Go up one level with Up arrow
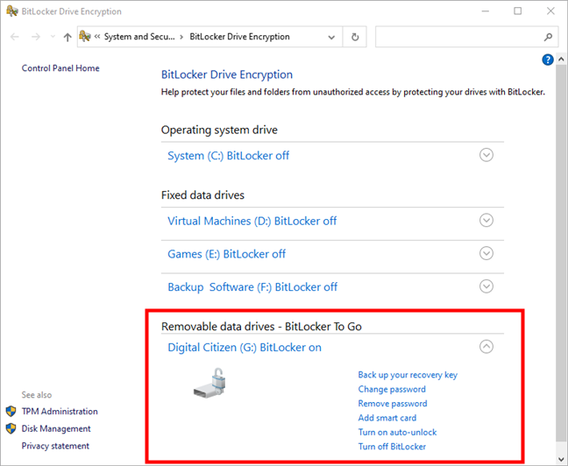Screen dimensions: 568x466 tap(67, 37)
